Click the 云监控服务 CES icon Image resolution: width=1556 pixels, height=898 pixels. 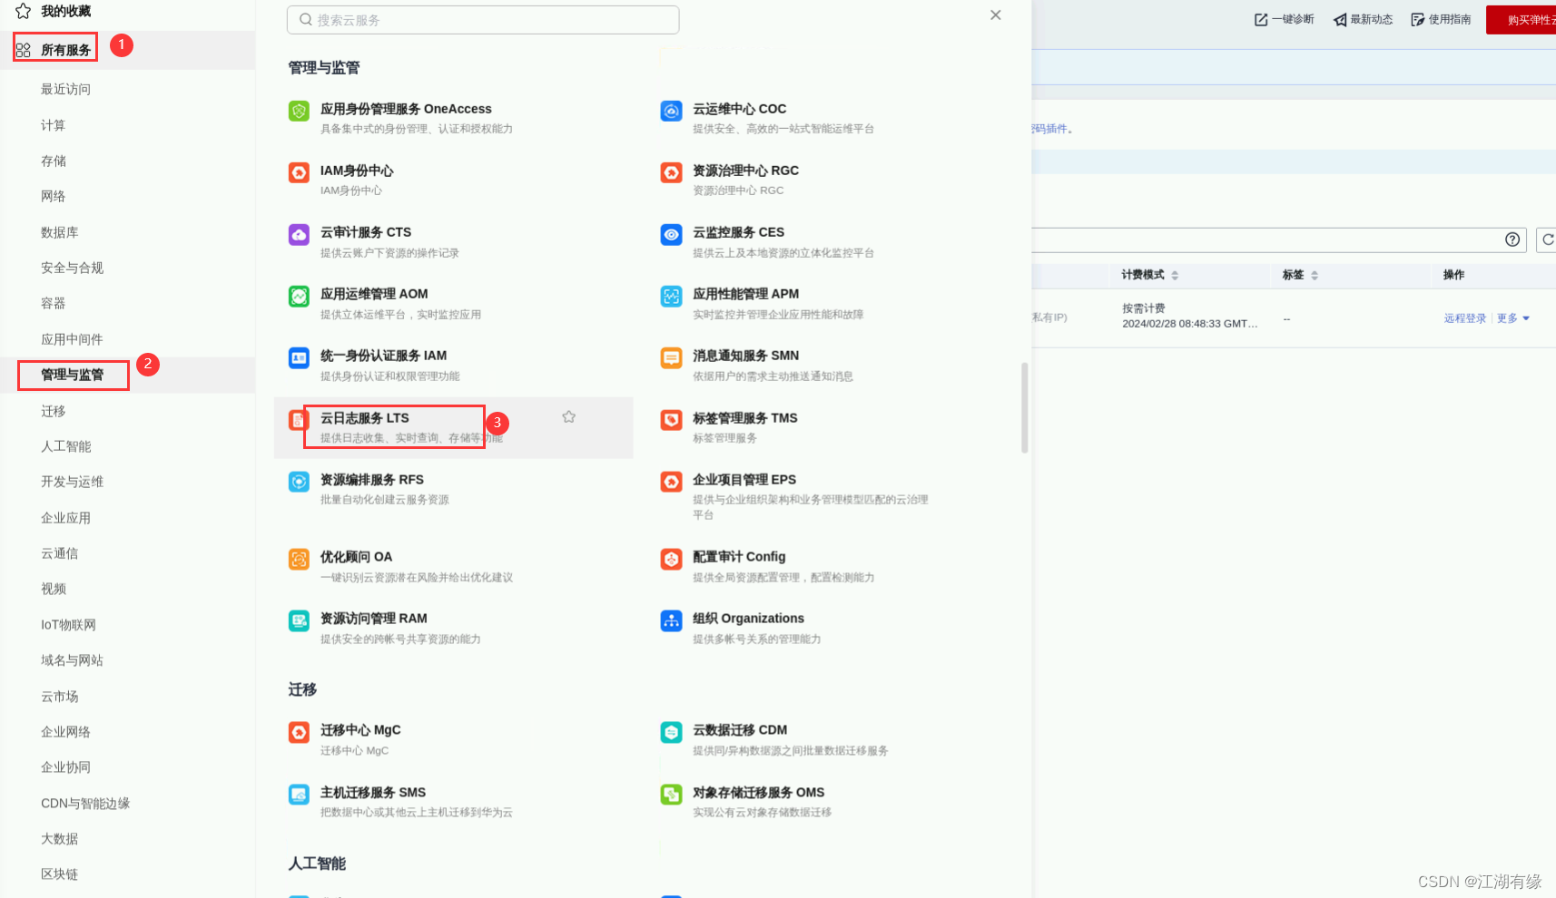tap(671, 234)
